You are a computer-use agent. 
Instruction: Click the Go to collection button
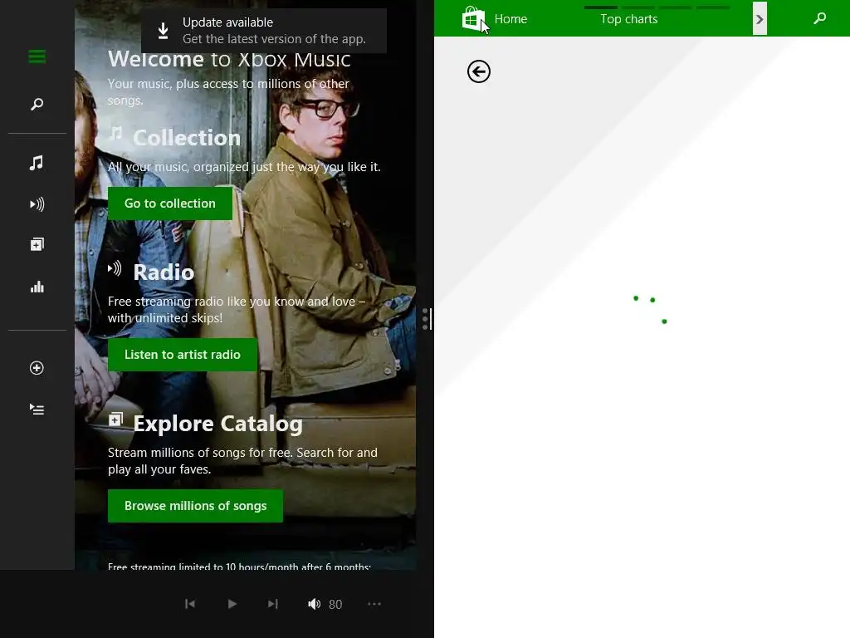(169, 204)
